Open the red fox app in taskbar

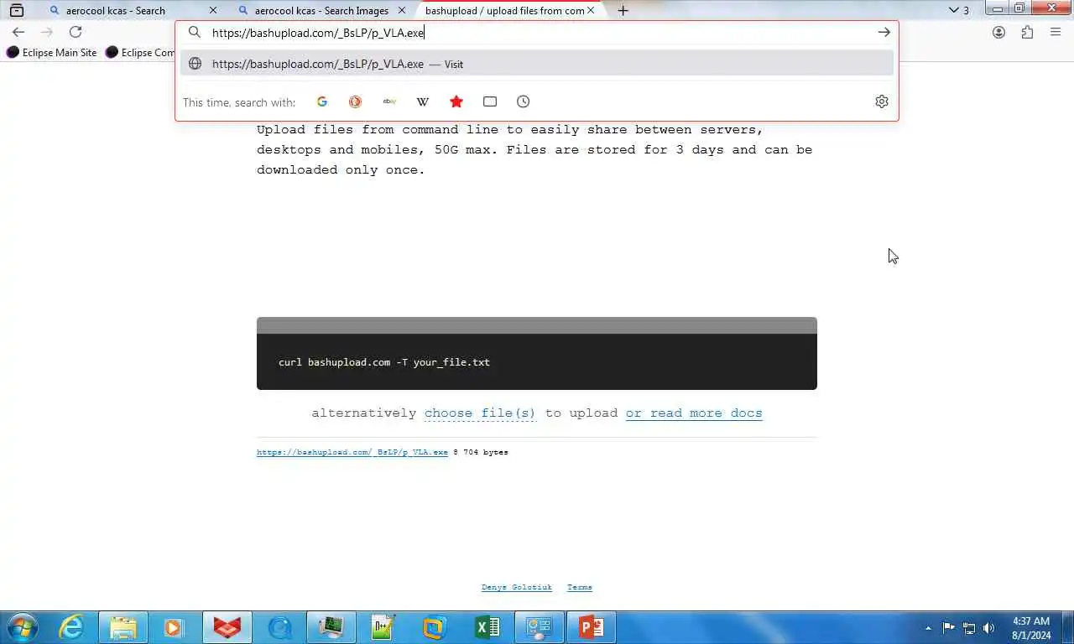point(227,627)
